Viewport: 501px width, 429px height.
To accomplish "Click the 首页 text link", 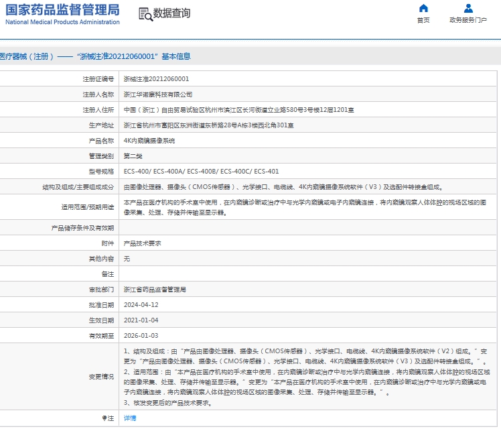I will (x=423, y=20).
